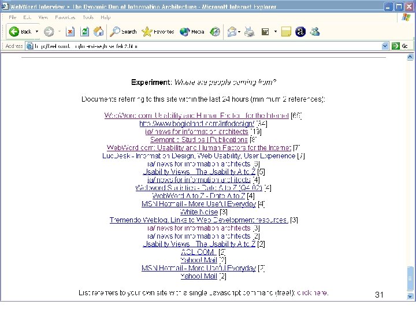Click the scrollbar down arrow

[x=410, y=296]
